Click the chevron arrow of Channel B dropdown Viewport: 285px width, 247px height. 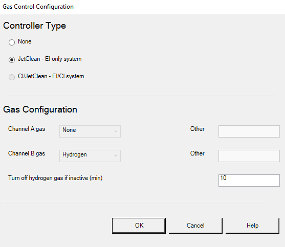tap(116, 155)
